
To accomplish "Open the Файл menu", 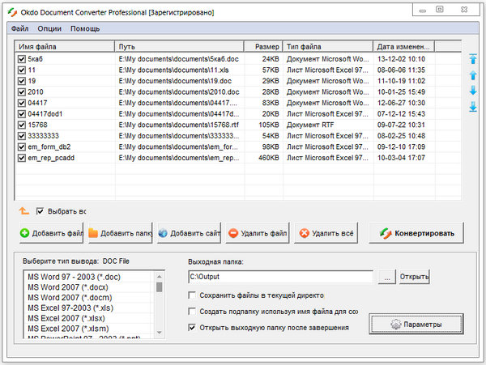I will [20, 28].
